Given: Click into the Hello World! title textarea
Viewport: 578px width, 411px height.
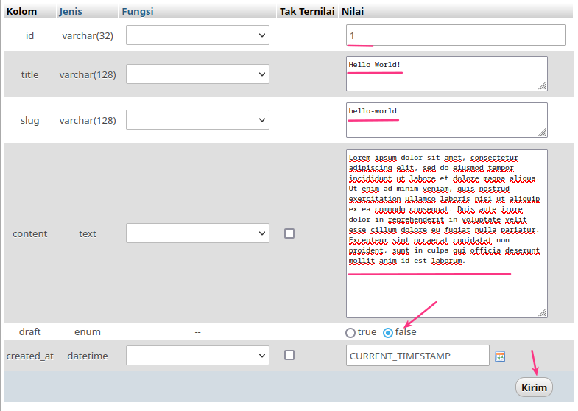Looking at the screenshot, I should pos(446,74).
